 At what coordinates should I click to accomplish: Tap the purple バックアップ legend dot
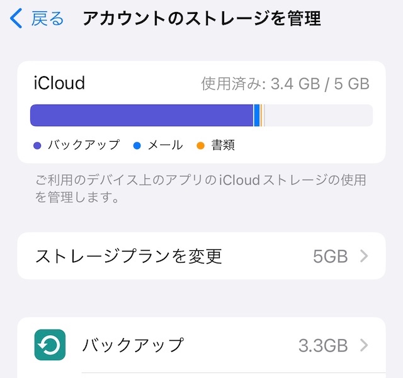click(x=37, y=146)
